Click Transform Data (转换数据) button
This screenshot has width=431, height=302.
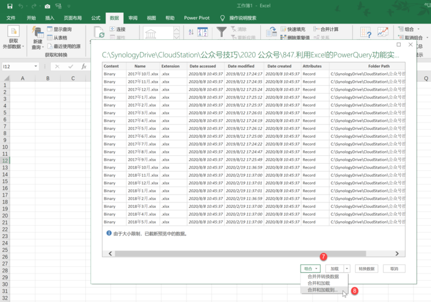(x=366, y=269)
